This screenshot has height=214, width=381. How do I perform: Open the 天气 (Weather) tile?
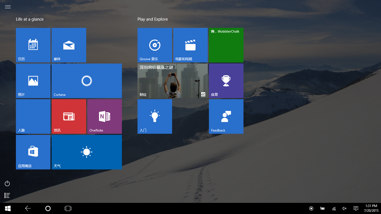(x=86, y=152)
